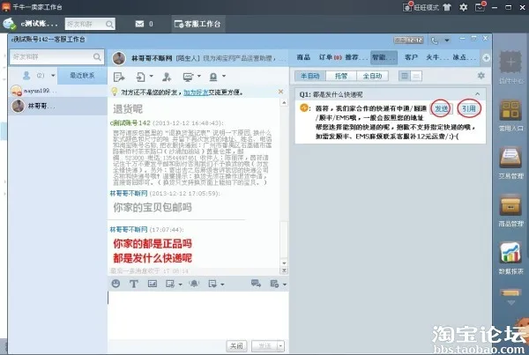Viewport: 529px width, 355px height.
Task: Click the circled 引用 button
Action: click(x=469, y=108)
